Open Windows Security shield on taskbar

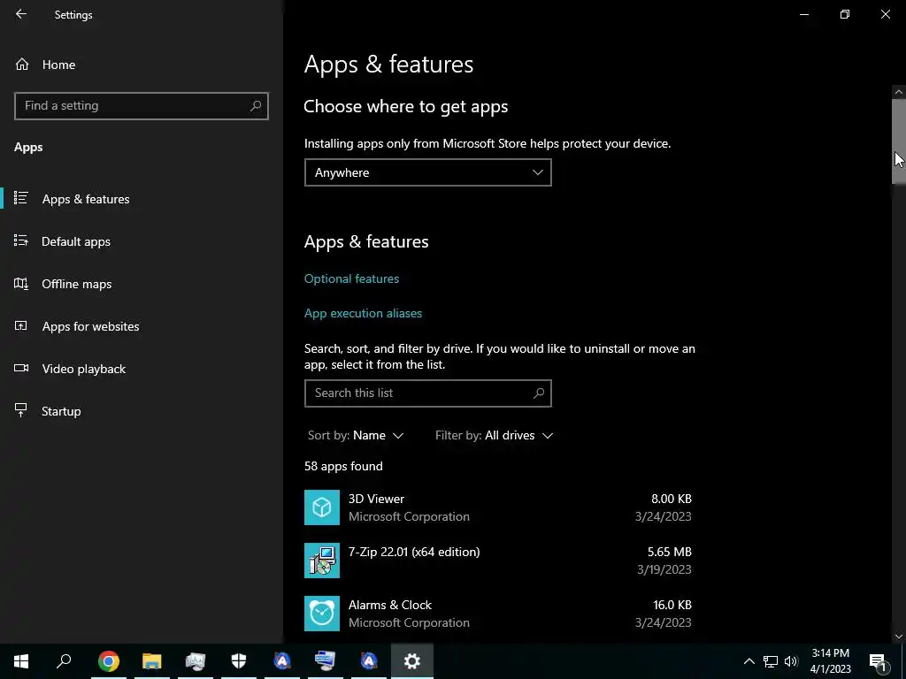pos(239,661)
